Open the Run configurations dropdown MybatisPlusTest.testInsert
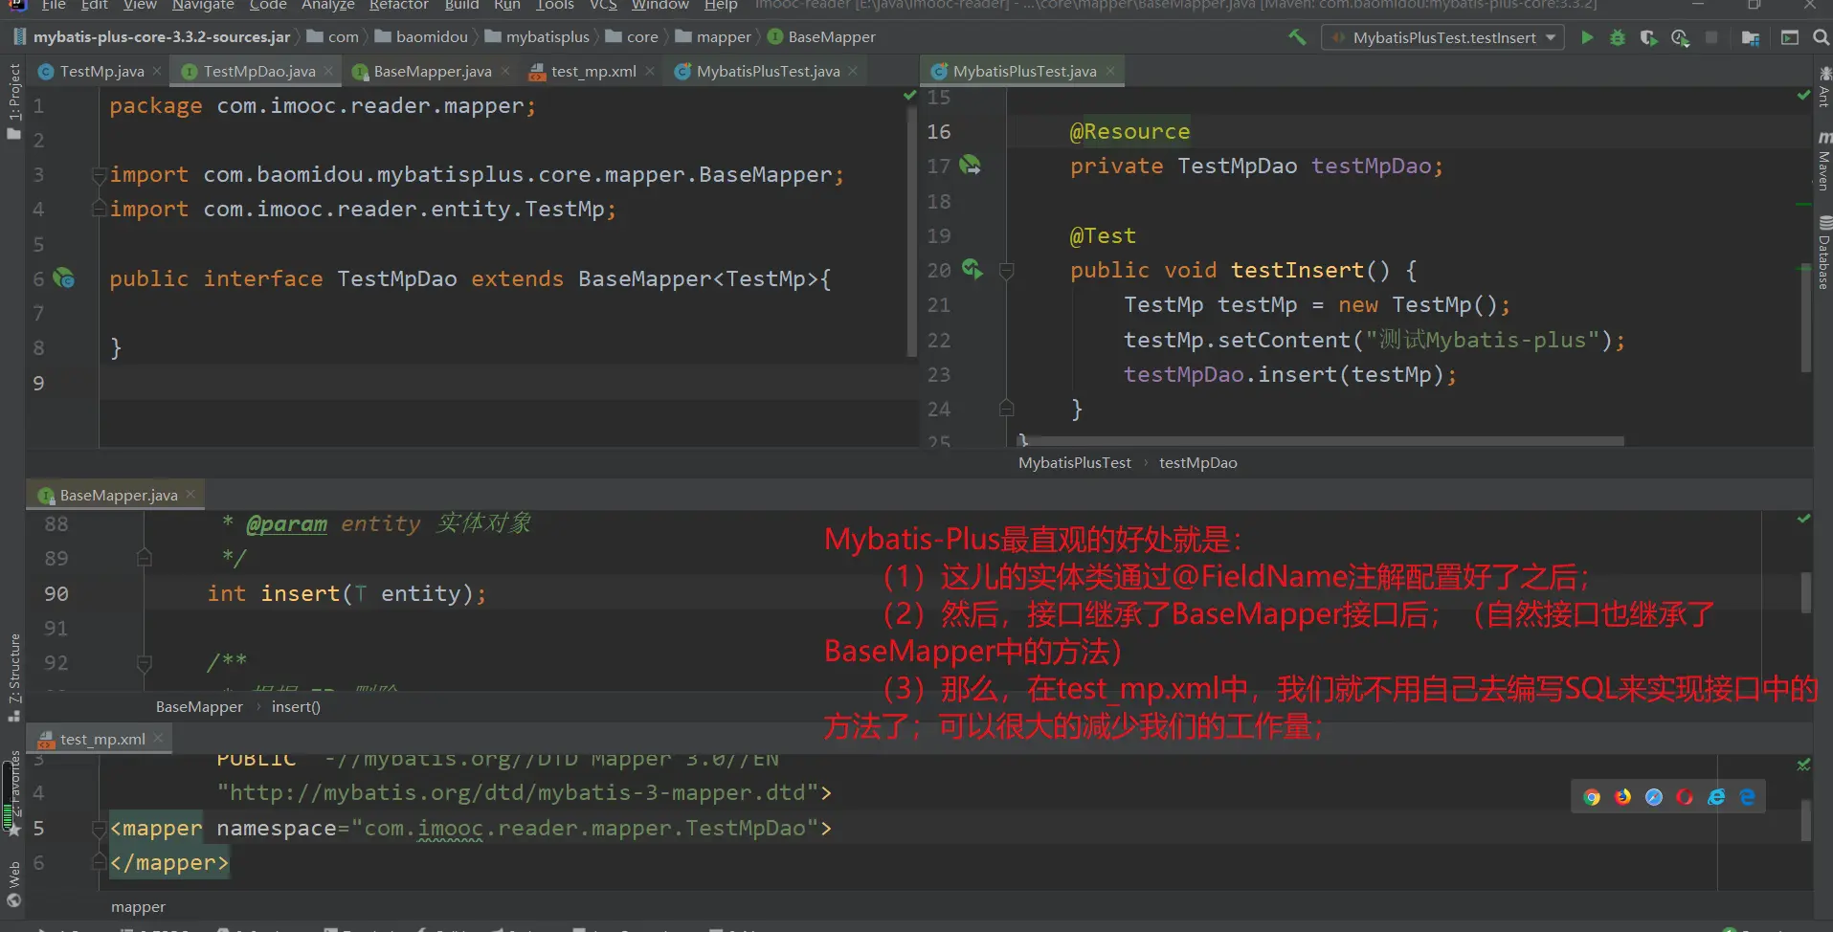Screen dimensions: 1833x932 point(1442,37)
